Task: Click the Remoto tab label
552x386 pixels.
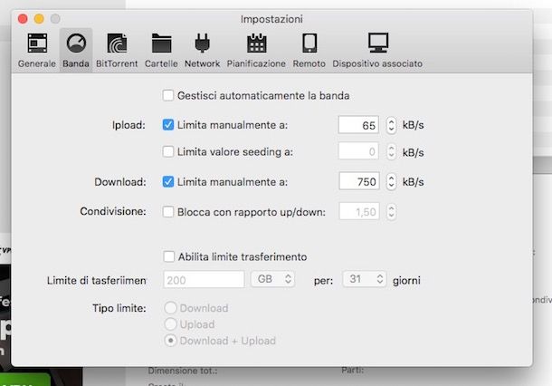Action: click(309, 63)
